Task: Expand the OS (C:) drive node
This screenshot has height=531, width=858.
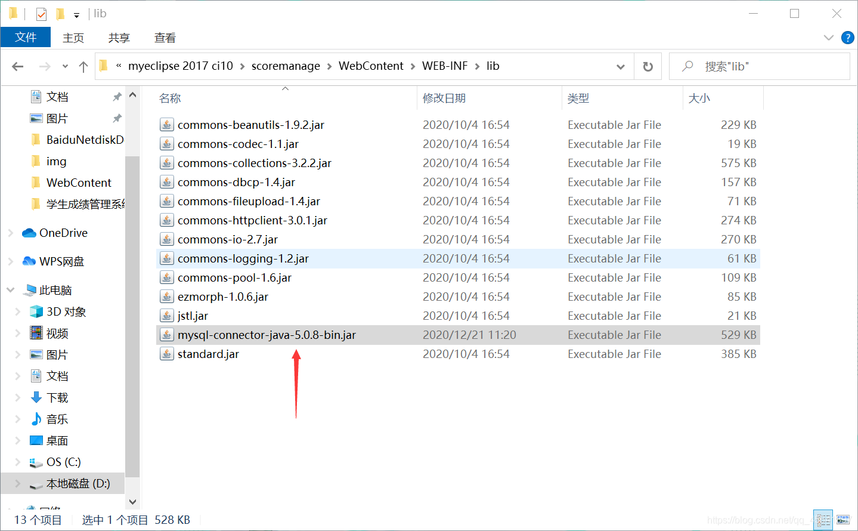Action: (18, 462)
